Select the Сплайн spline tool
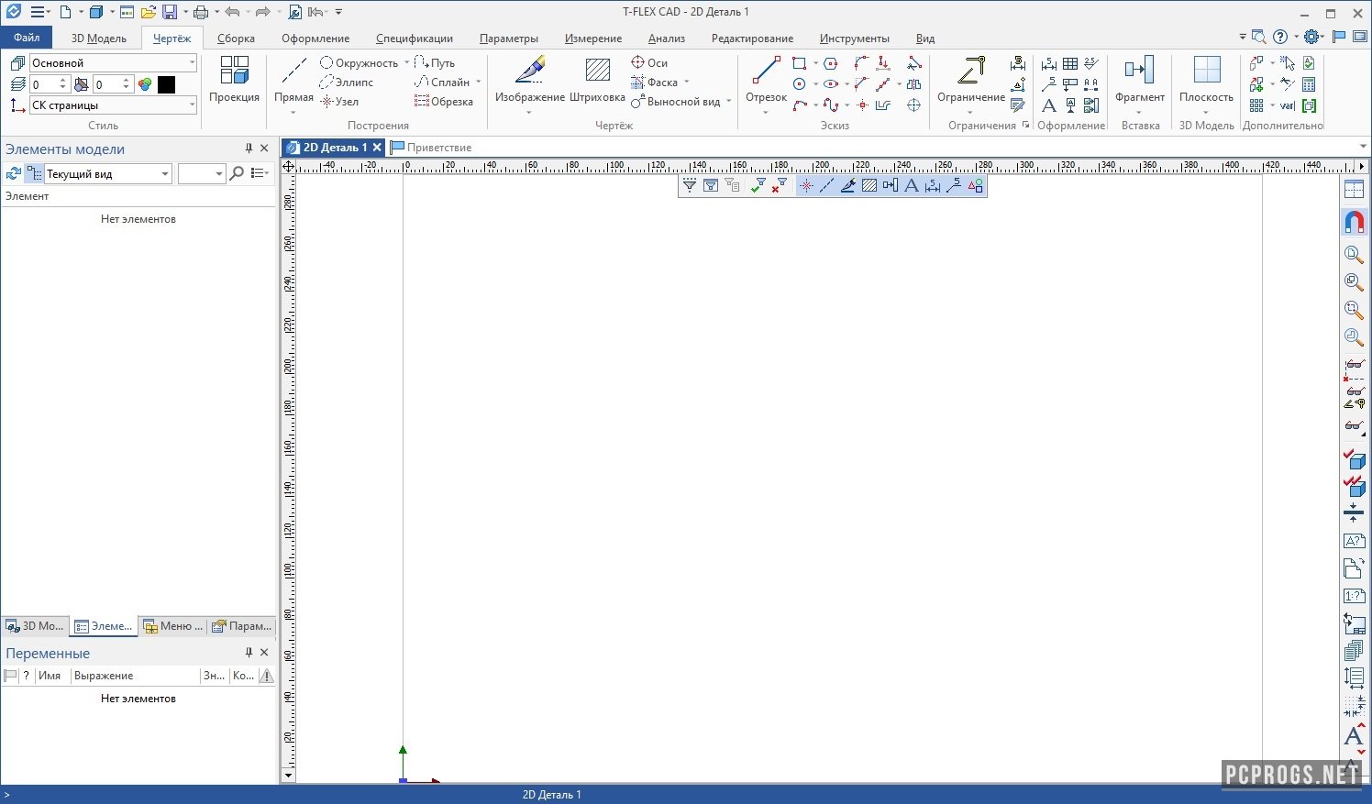1372x804 pixels. (x=442, y=83)
